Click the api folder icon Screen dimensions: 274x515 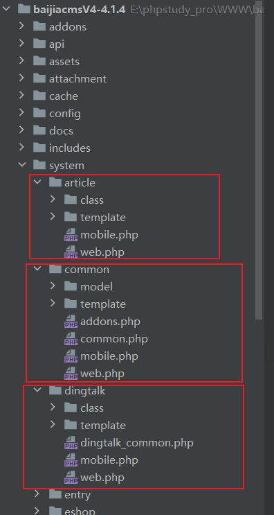39,44
